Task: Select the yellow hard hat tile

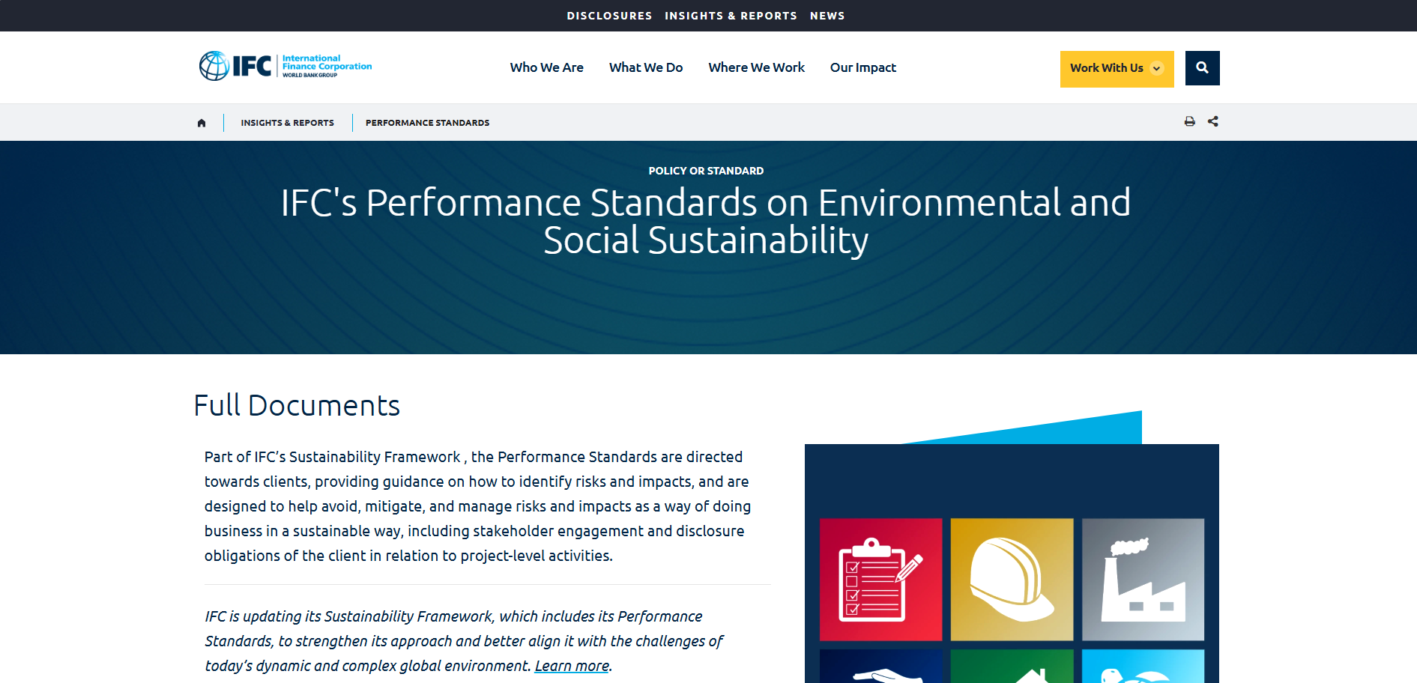Action: click(1012, 579)
